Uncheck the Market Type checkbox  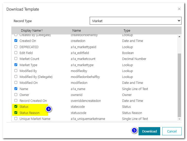coord(16,65)
